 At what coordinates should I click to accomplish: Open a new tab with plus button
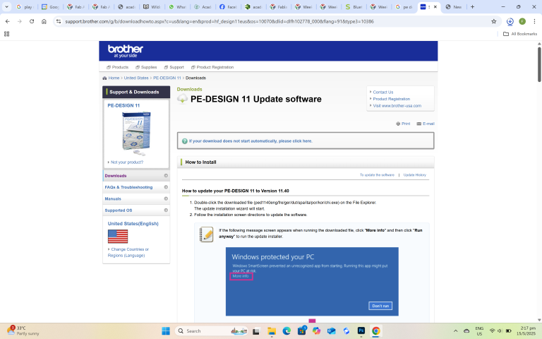click(472, 6)
